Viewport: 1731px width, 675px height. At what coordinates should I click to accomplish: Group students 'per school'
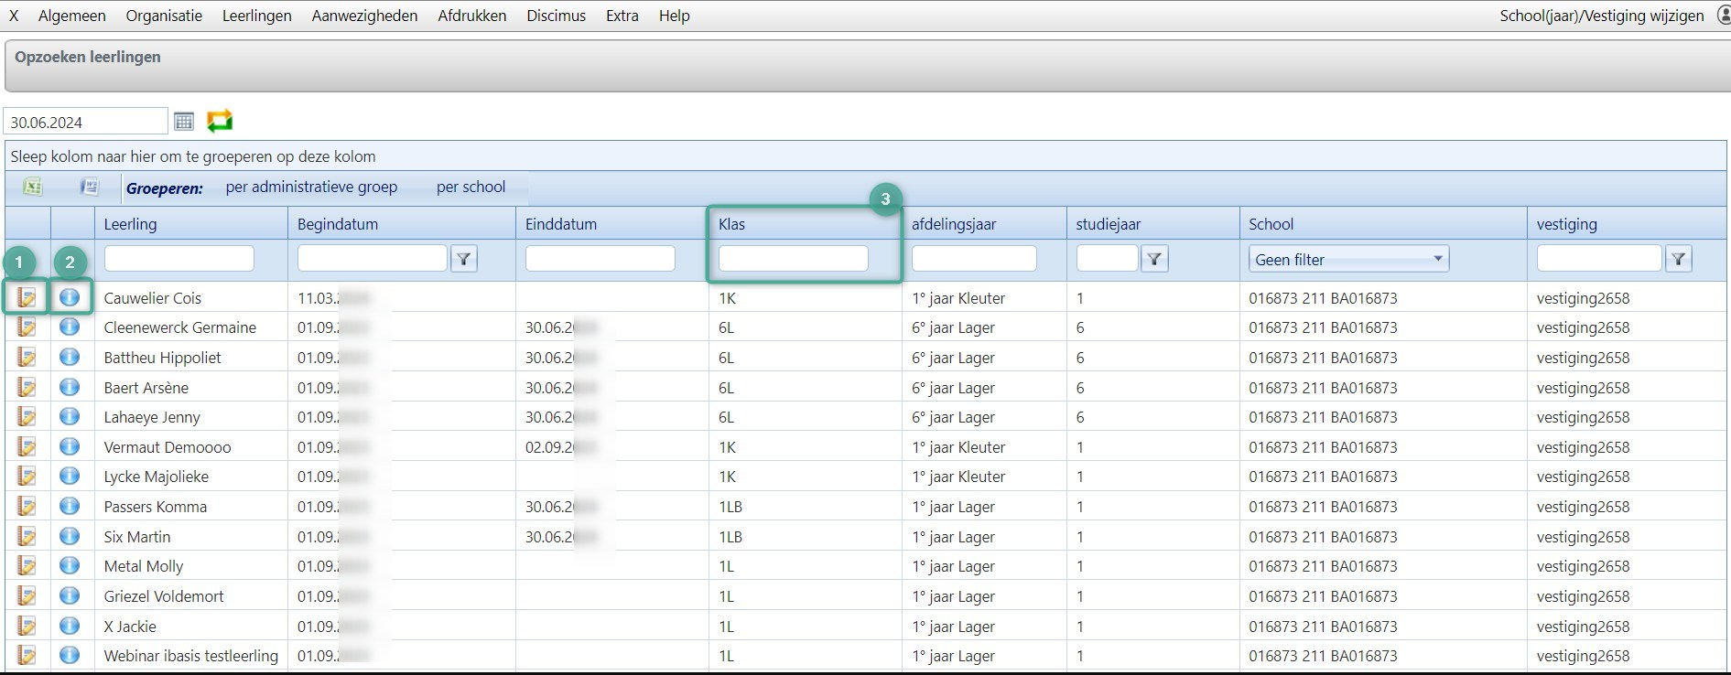[x=471, y=187]
